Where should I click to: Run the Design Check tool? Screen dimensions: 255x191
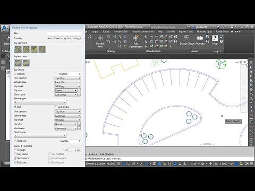(187, 40)
